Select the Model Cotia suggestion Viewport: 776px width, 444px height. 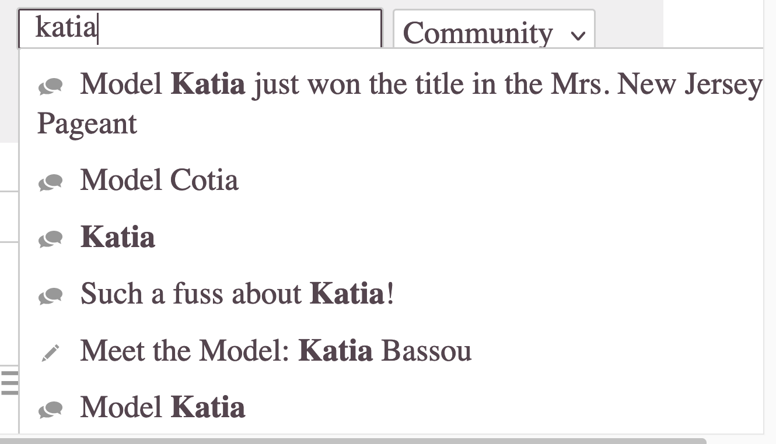pos(159,181)
